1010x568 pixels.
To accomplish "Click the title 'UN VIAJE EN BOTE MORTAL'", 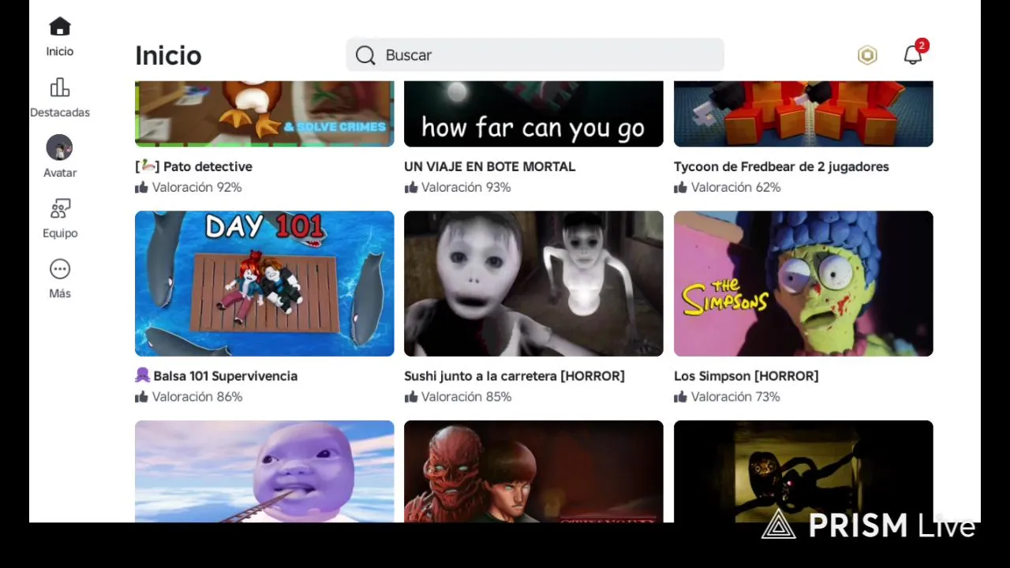I will pyautogui.click(x=490, y=166).
